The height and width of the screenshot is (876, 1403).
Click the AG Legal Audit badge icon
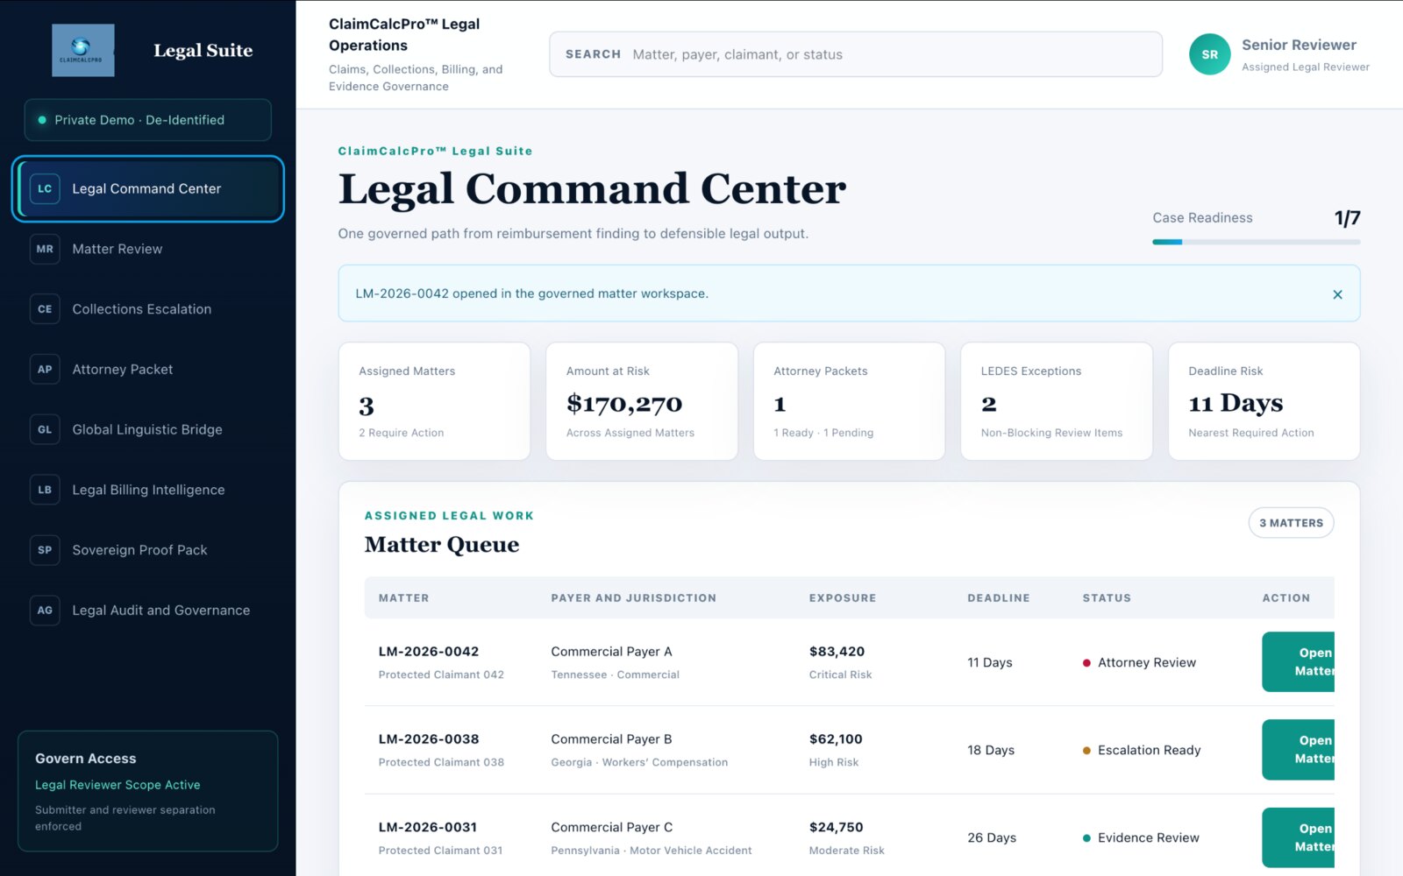pos(45,611)
